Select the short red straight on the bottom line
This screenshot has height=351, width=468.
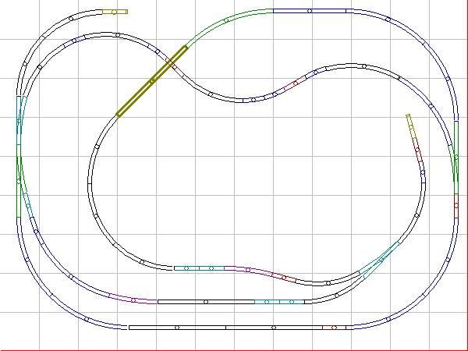tap(335, 328)
